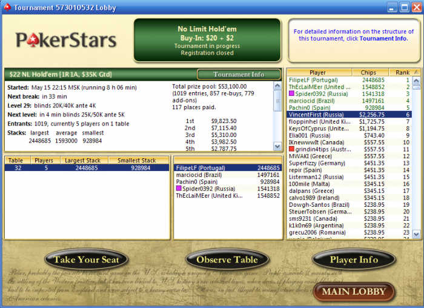Select marciocid (Brazil) in the ranking list
This screenshot has width=424, height=308.
349,101
